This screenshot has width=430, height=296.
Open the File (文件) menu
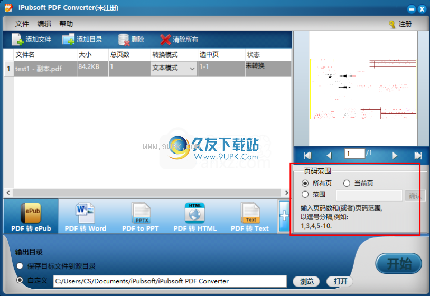point(22,24)
